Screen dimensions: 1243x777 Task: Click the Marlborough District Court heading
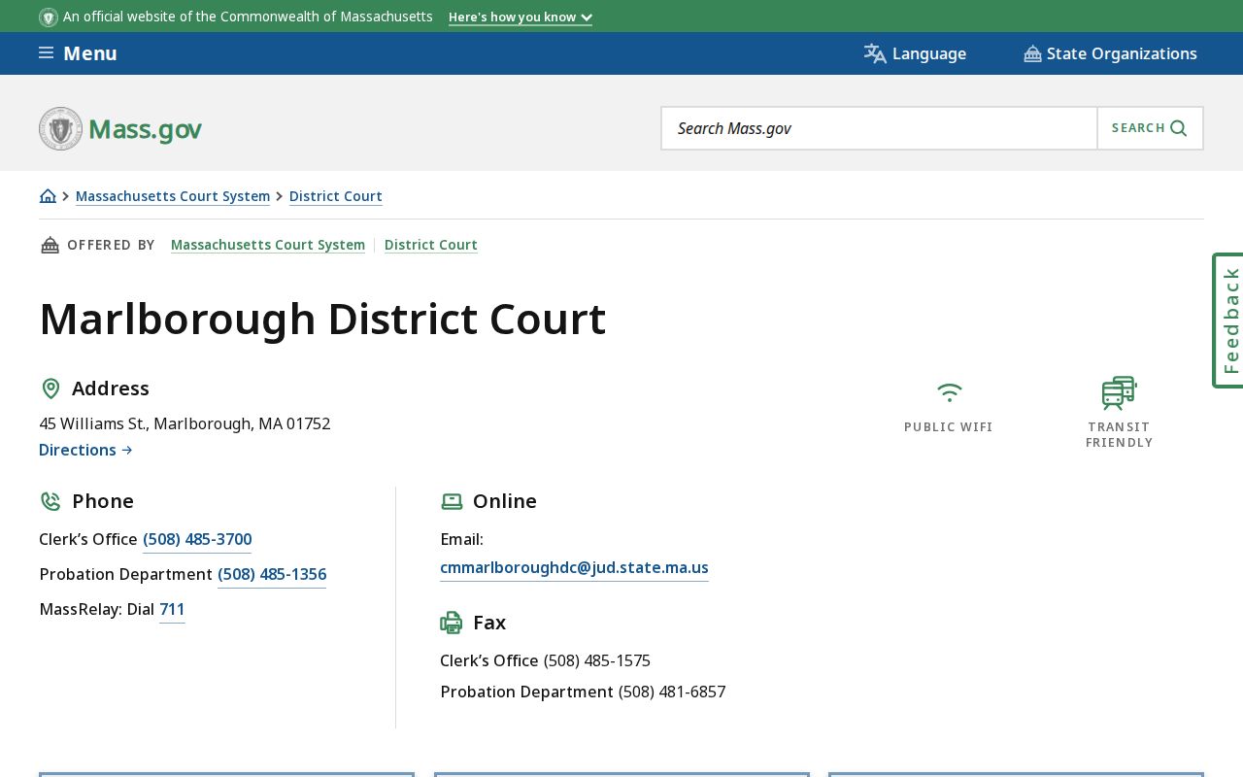point(322,320)
